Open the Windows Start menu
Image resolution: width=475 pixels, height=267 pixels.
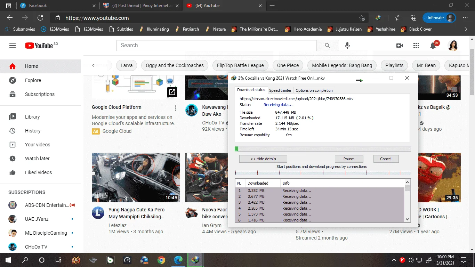click(8, 260)
